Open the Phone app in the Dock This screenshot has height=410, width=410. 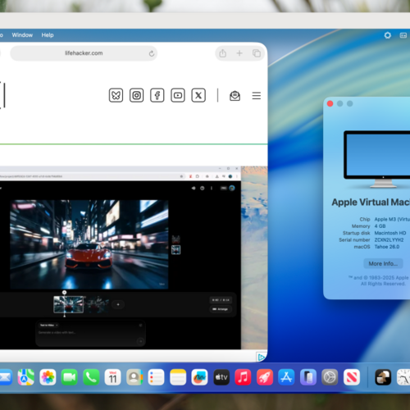tap(91, 377)
